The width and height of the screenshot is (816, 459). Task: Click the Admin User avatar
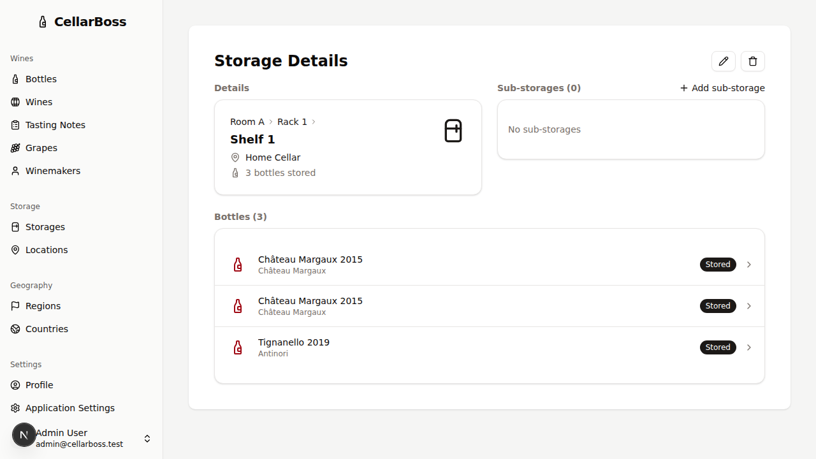click(24, 434)
